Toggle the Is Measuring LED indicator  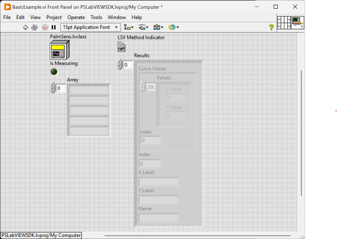pos(54,72)
